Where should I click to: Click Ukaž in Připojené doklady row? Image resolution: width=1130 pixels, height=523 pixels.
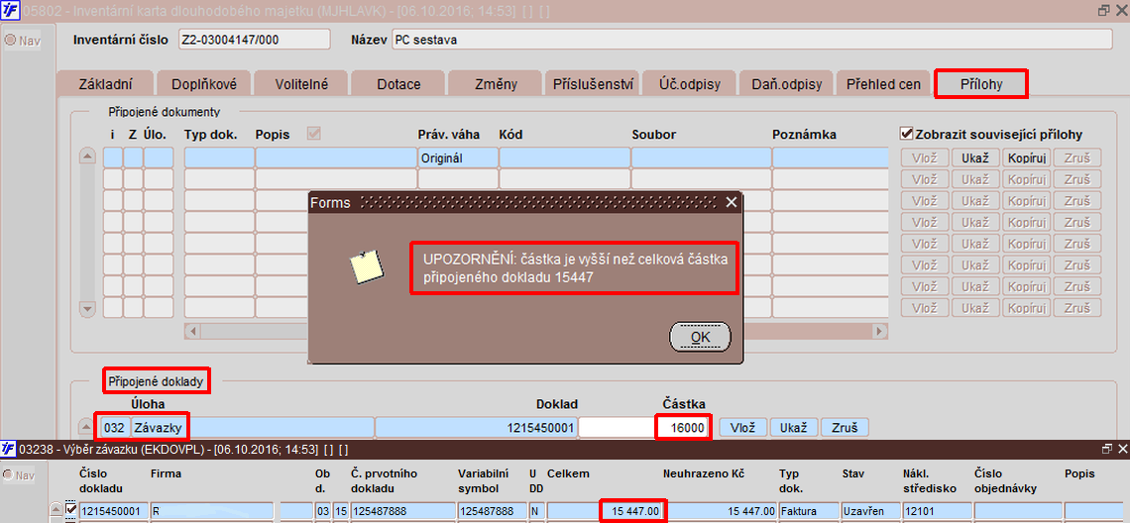pyautogui.click(x=794, y=427)
